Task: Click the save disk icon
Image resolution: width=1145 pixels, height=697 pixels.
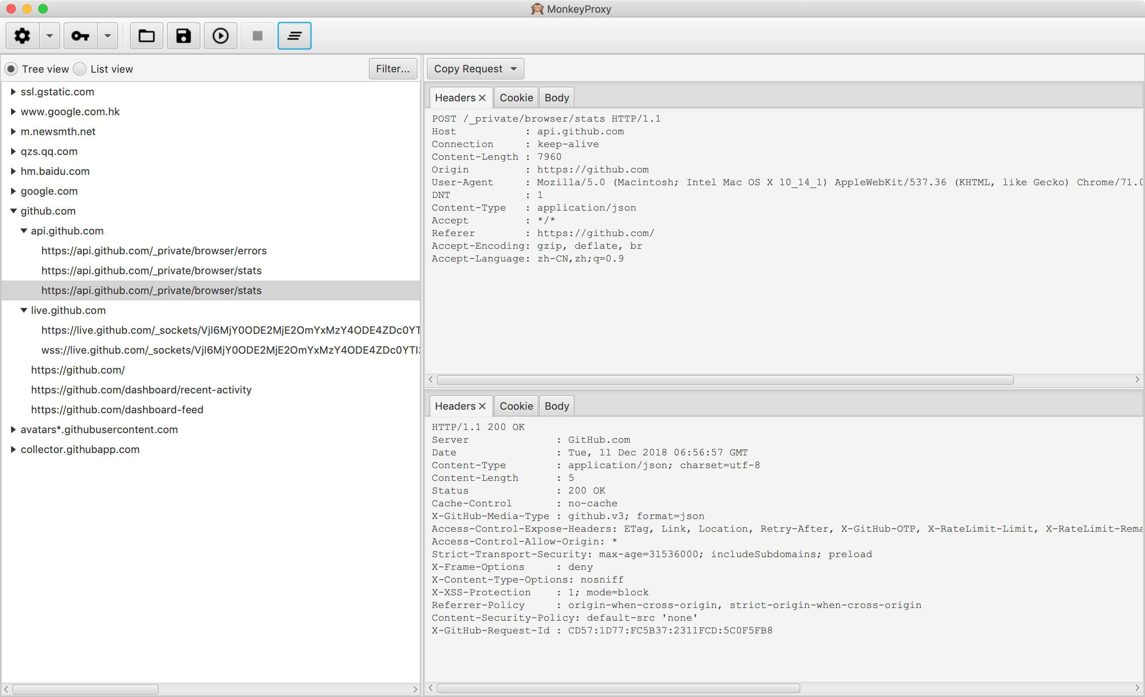Action: [x=184, y=36]
